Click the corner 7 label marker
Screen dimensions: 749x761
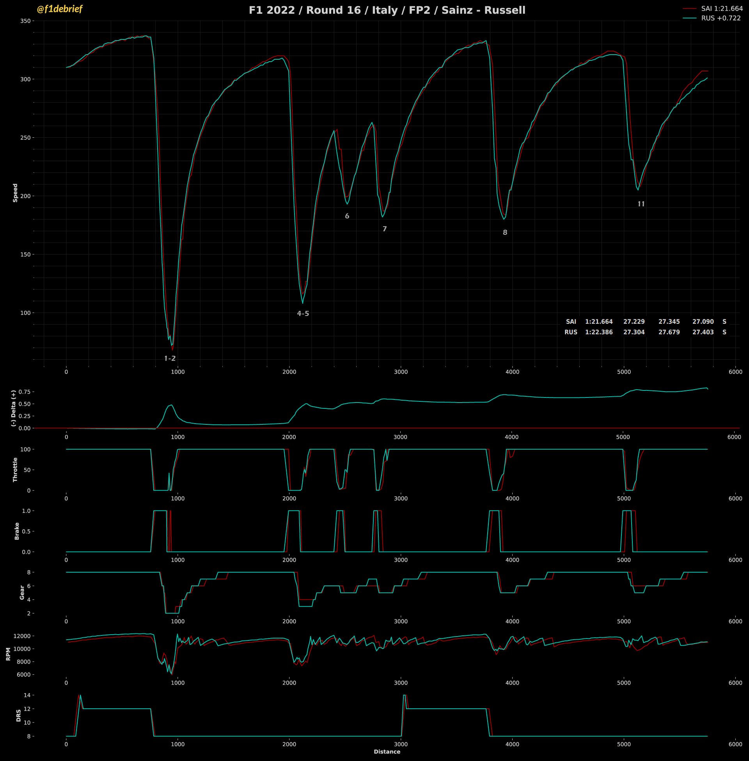385,229
